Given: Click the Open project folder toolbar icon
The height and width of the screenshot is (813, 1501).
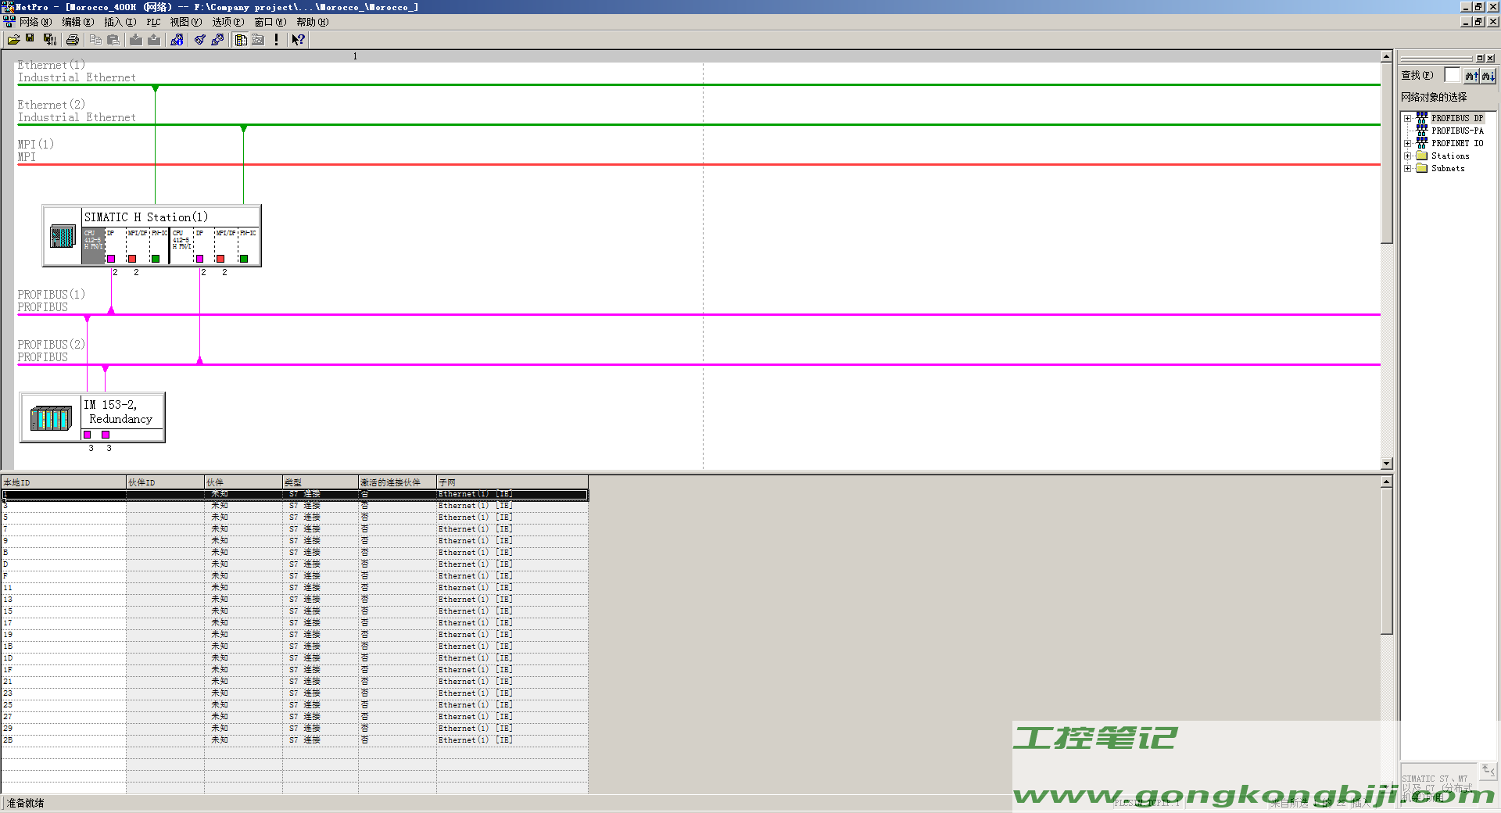Looking at the screenshot, I should click(x=13, y=40).
